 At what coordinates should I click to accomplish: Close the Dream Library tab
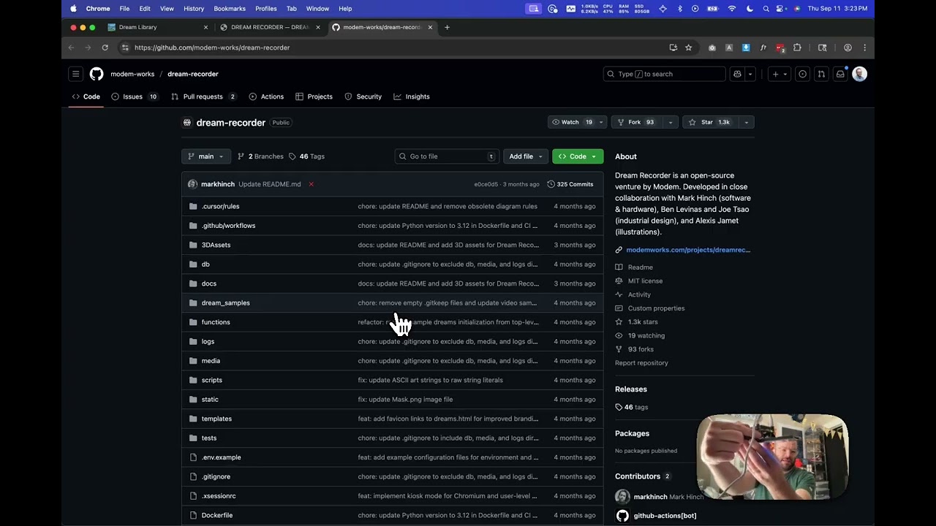[205, 27]
